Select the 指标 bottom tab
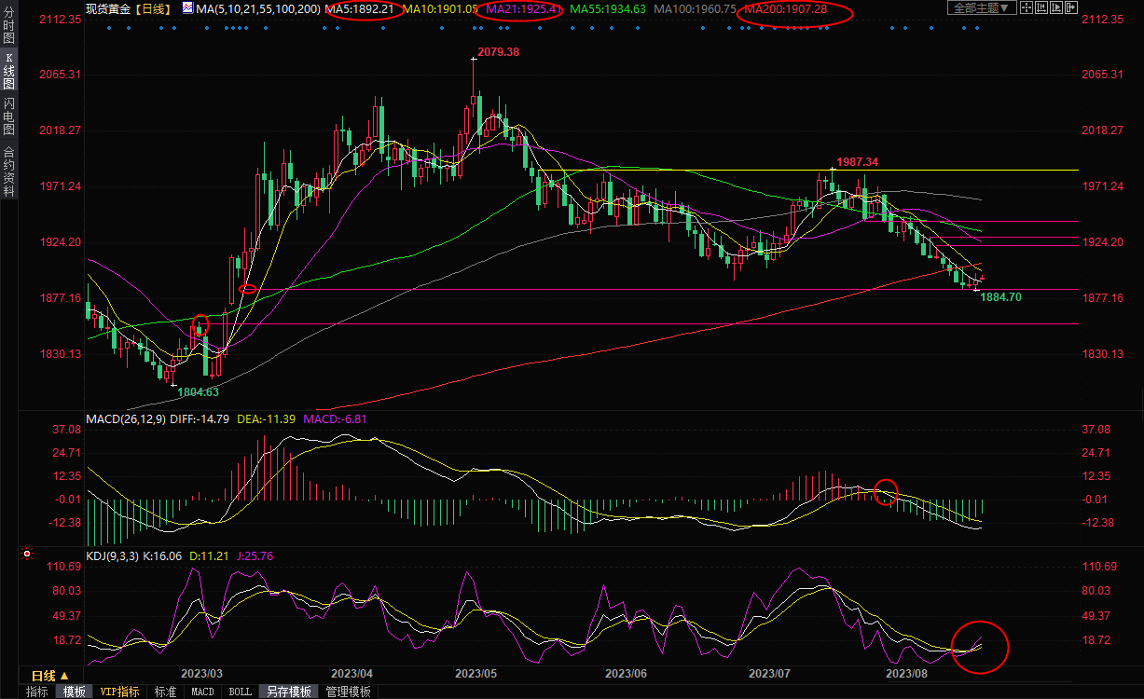This screenshot has height=699, width=1144. pos(37,692)
